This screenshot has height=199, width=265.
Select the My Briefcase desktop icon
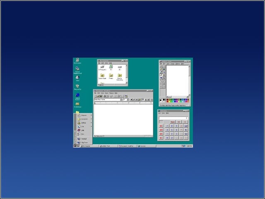coord(77,105)
